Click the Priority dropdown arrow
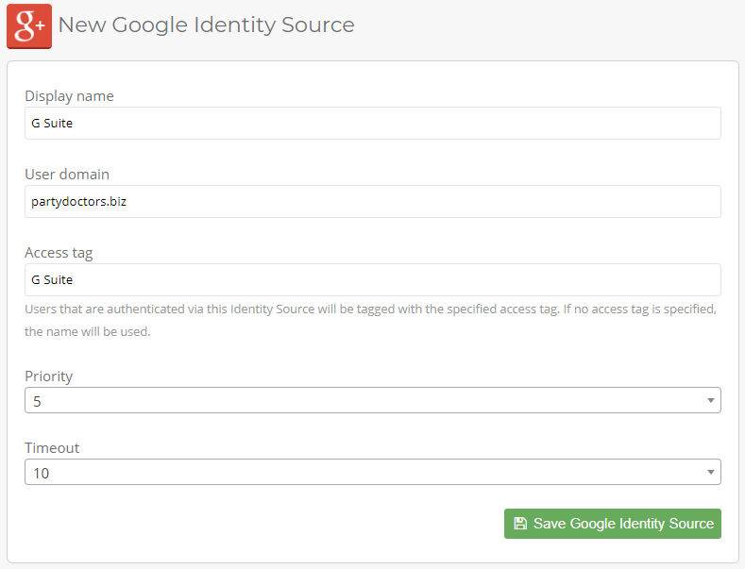This screenshot has height=569, width=745. coord(710,400)
